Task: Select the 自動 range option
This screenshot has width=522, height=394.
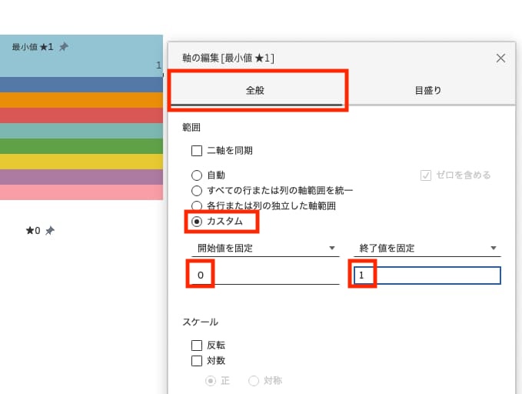Action: [x=197, y=175]
